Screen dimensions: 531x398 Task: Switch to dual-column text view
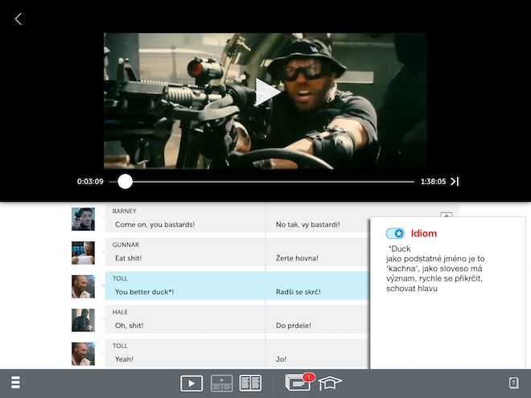point(250,383)
